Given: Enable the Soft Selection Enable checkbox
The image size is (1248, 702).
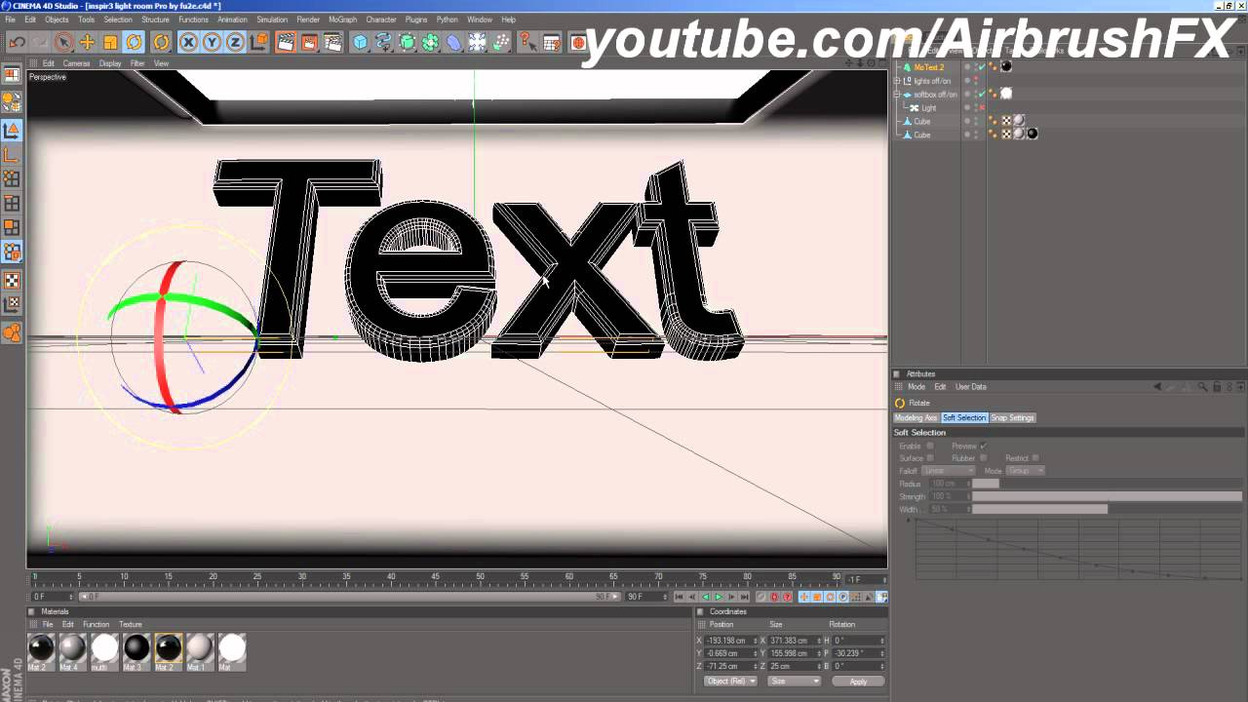Looking at the screenshot, I should [930, 447].
